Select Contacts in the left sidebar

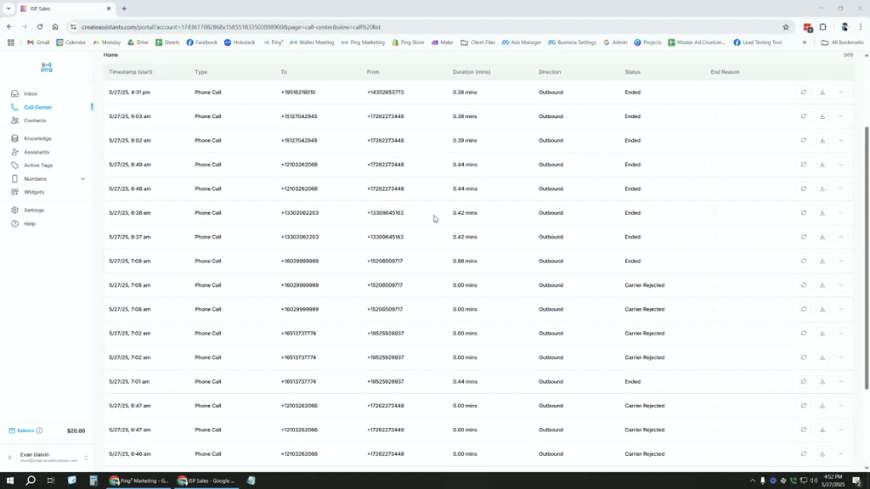pos(34,121)
